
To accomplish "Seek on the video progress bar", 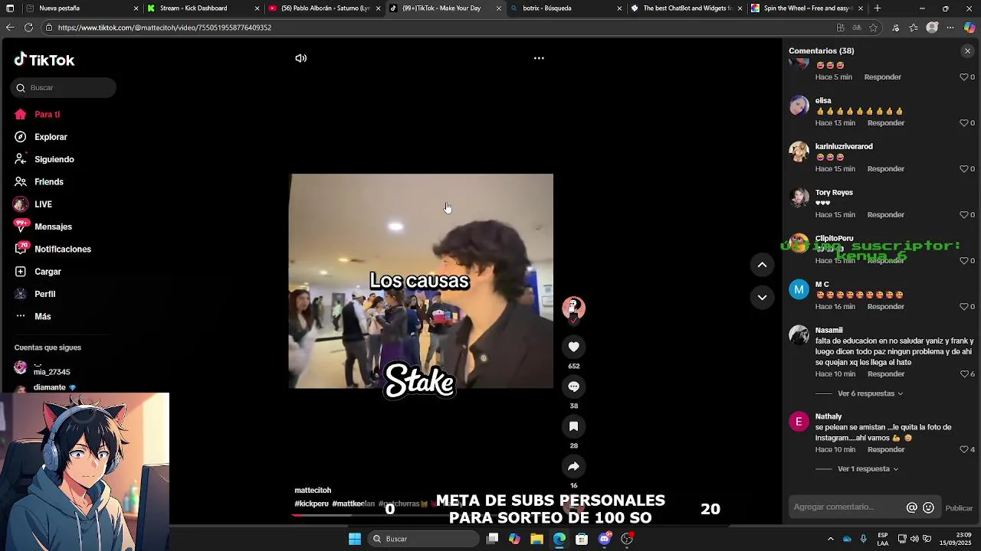I will click(422, 515).
